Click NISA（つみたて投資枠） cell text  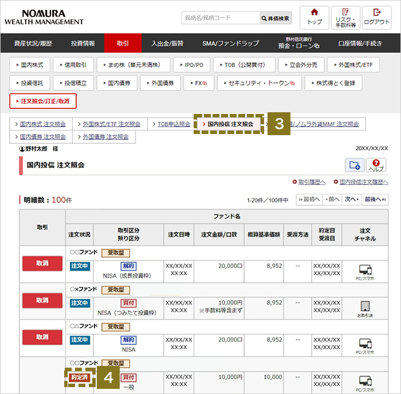click(127, 313)
